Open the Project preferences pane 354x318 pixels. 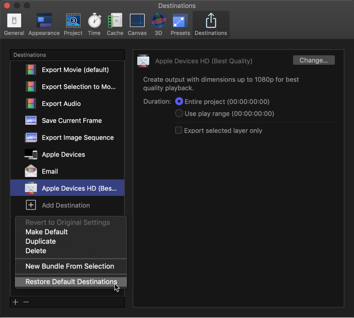(73, 24)
